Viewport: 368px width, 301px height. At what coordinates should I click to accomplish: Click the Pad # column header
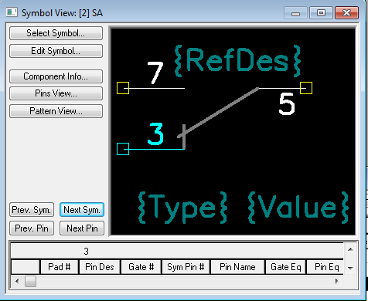(60, 267)
